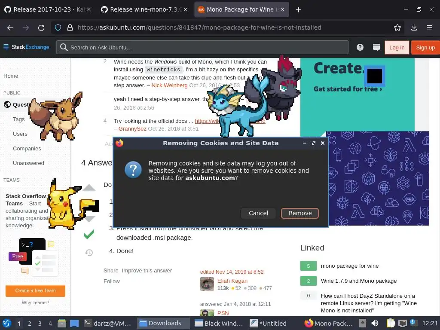440x330 pixels.
Task: Click the accepted answer green checkmark
Action: click(89, 234)
